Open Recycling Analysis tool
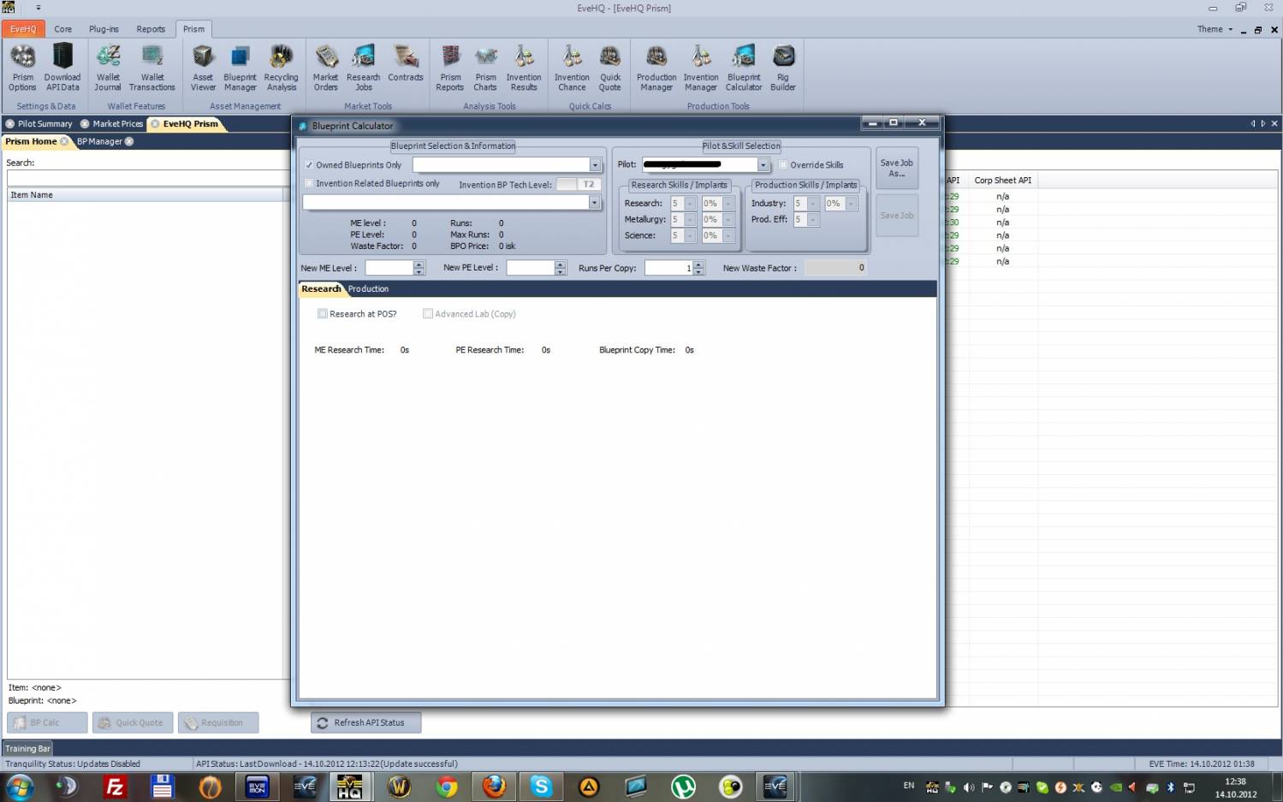 coord(281,68)
